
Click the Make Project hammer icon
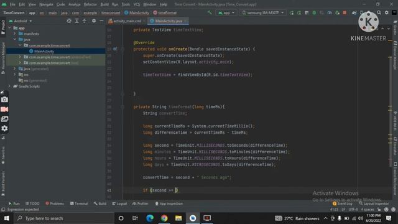pyautogui.click(x=210, y=12)
